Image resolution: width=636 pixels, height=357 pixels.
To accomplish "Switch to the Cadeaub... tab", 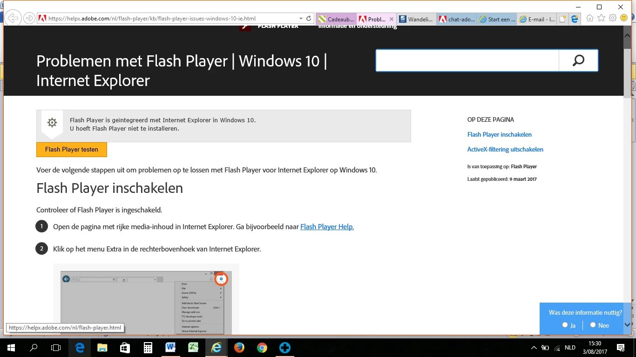I will pos(336,19).
